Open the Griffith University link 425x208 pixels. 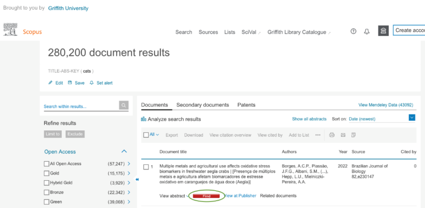tap(68, 8)
